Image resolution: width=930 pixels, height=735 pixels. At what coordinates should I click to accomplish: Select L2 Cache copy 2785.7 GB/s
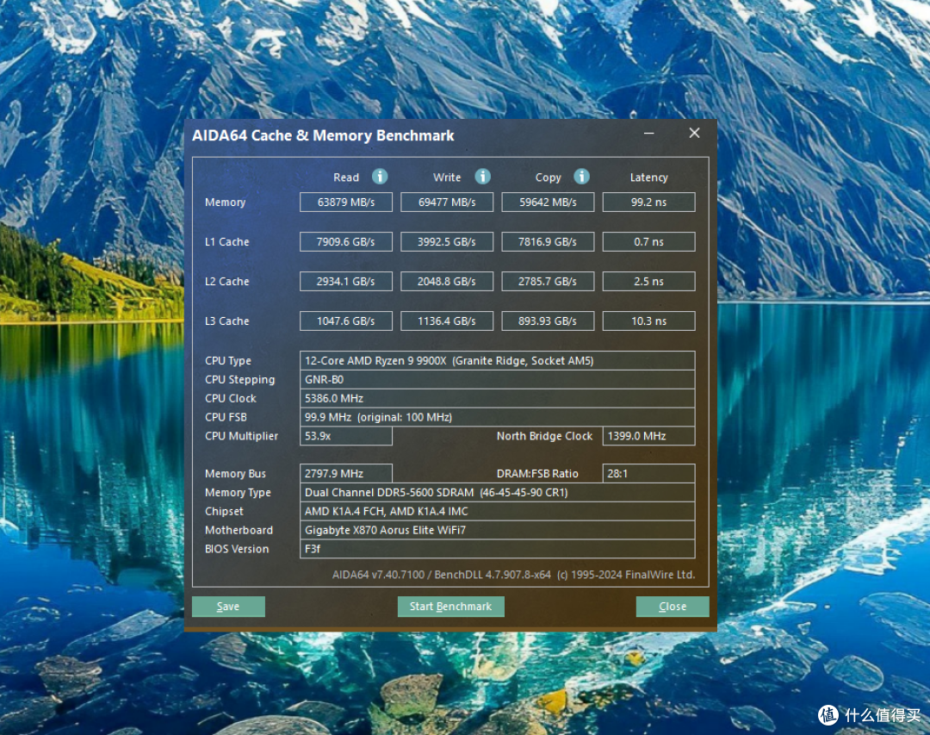[x=548, y=282]
